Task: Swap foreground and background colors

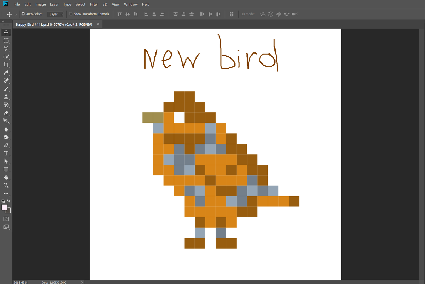Action: [9, 201]
